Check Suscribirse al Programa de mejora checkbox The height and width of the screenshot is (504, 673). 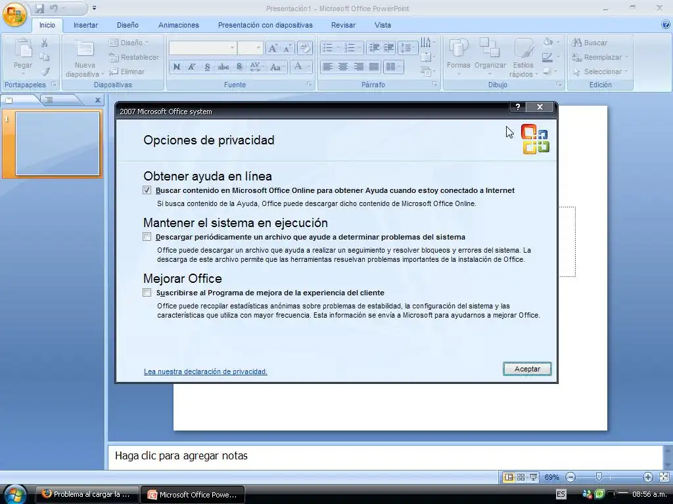click(x=147, y=292)
